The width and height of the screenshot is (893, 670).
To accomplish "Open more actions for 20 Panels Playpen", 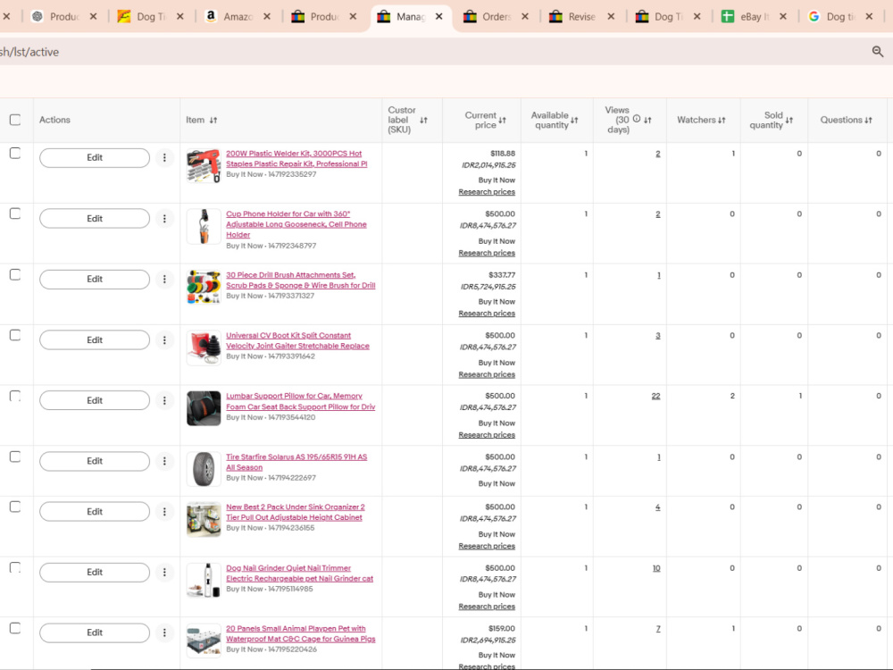I will pos(164,632).
